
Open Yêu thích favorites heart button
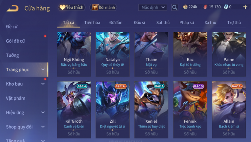point(72,7)
